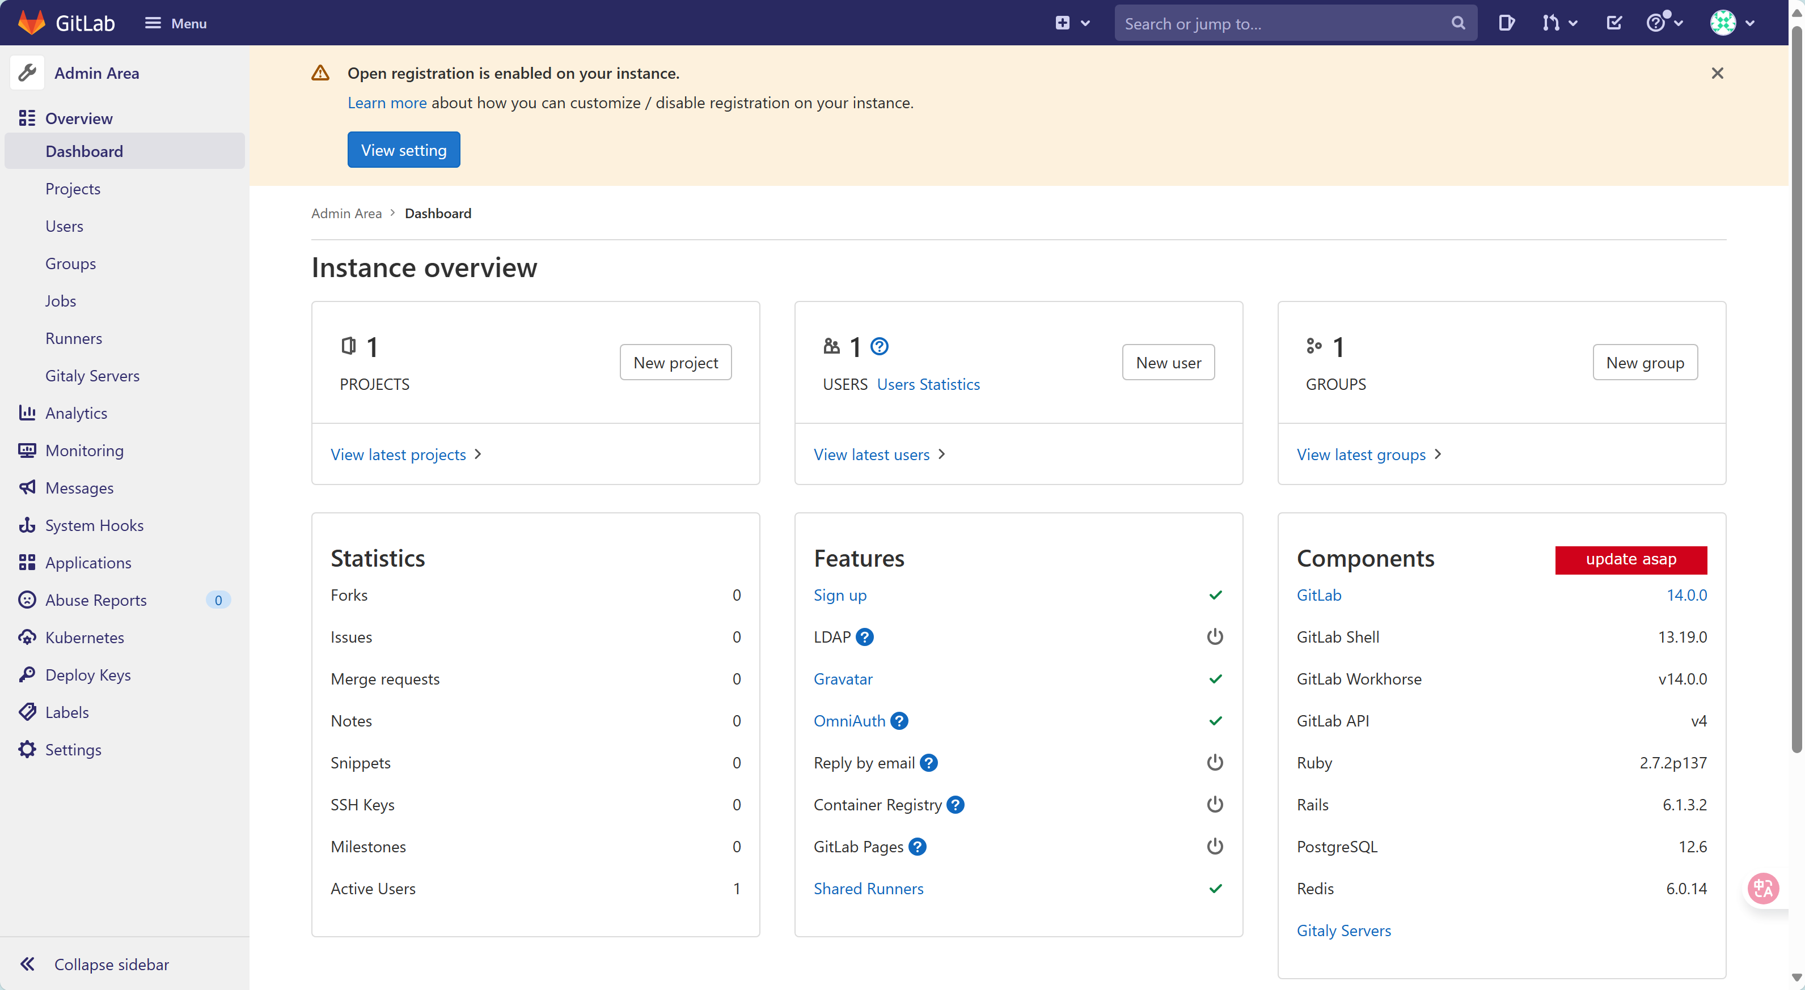Click the Applications grid icon
1805x990 pixels.
click(x=27, y=563)
